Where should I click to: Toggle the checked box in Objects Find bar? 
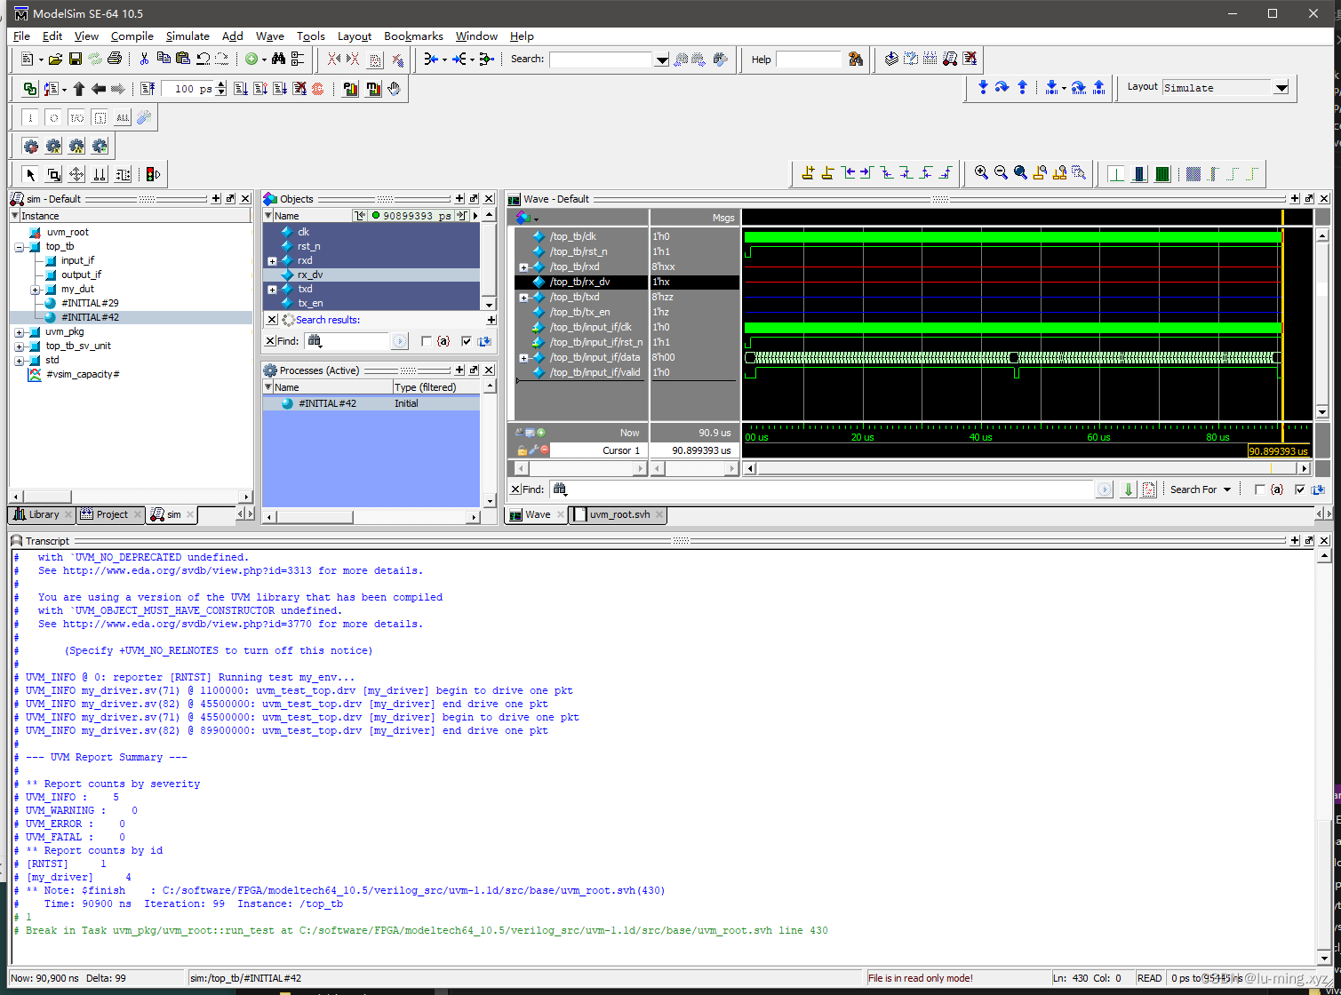coord(466,341)
